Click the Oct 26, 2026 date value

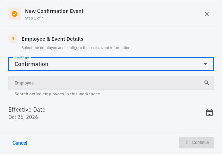(x=23, y=117)
